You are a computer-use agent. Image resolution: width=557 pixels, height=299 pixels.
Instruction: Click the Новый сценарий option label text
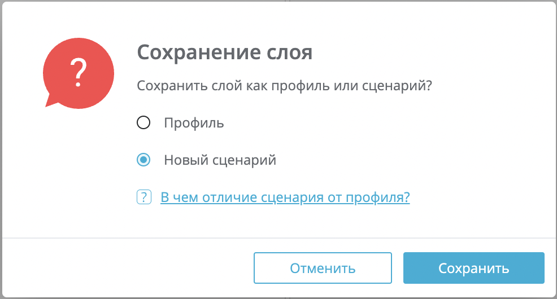[x=220, y=160]
